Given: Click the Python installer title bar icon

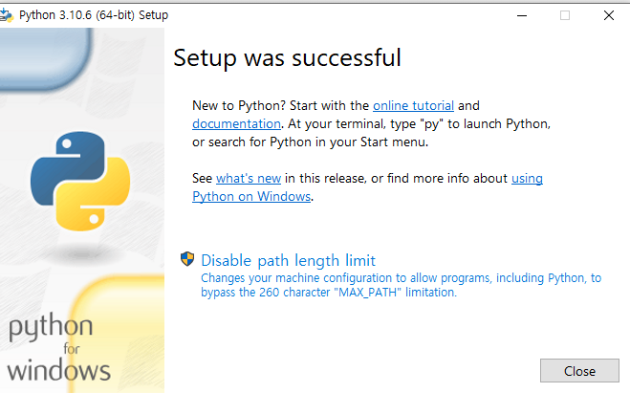Looking at the screenshot, I should click(6, 15).
